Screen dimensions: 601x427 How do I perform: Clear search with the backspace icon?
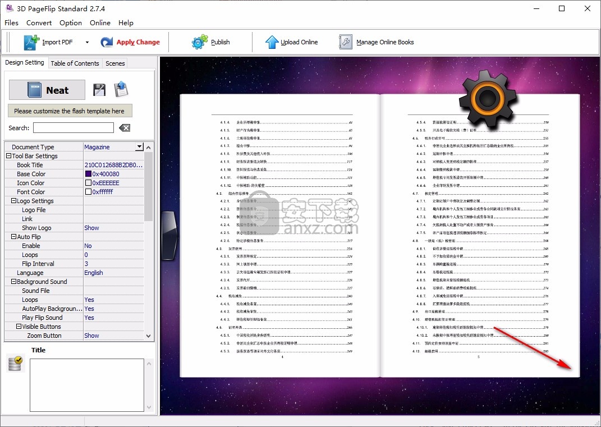[125, 128]
